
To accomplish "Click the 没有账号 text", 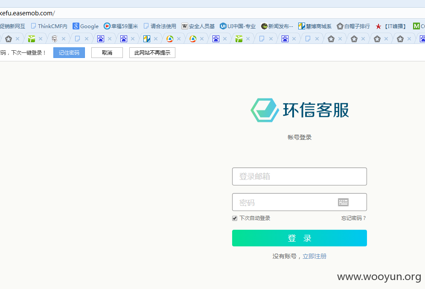I will coord(284,256).
